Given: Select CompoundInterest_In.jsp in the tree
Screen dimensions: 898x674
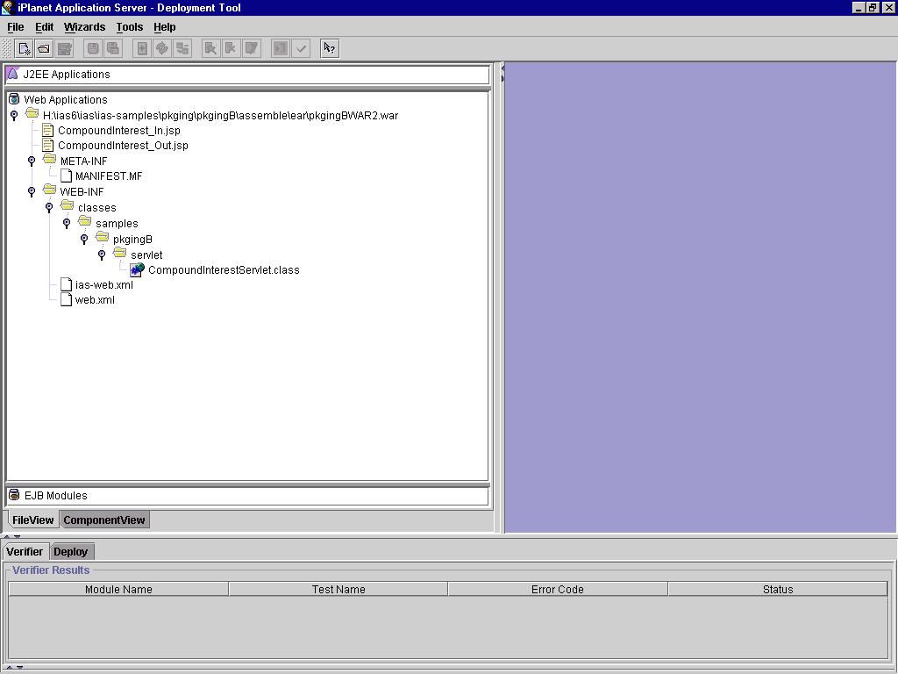Looking at the screenshot, I should click(x=119, y=131).
